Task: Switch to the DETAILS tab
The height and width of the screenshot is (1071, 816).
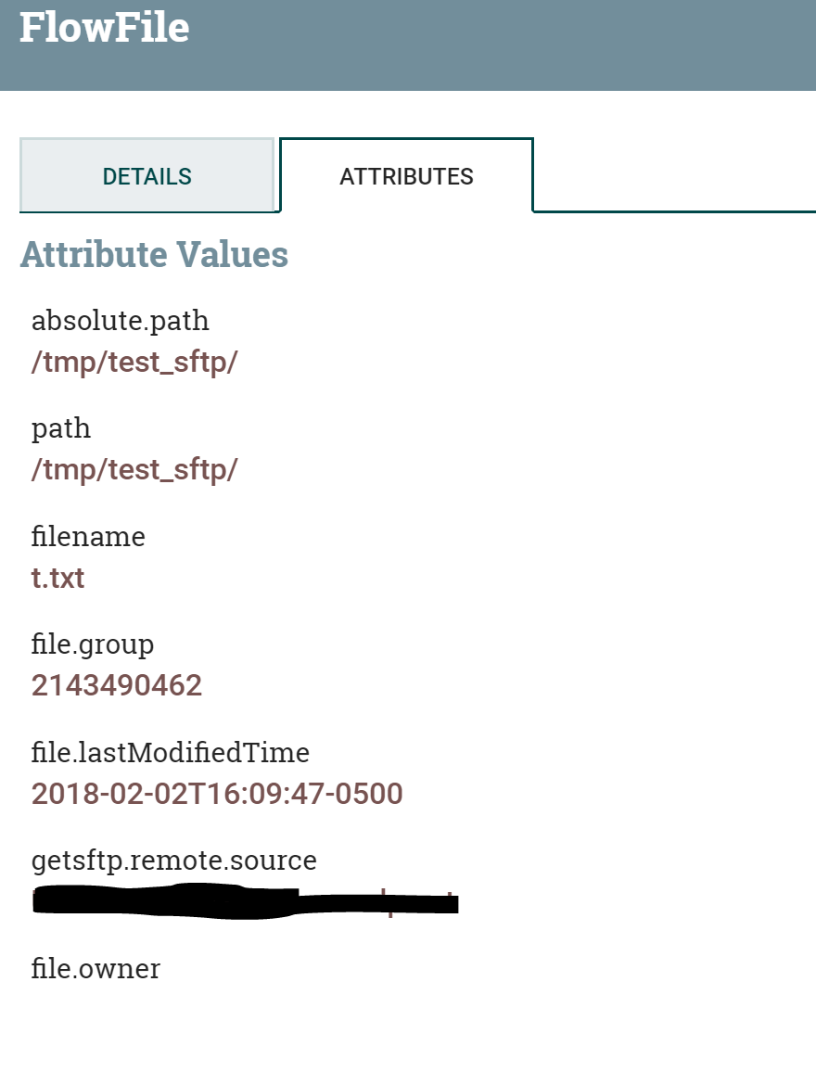Action: (147, 175)
